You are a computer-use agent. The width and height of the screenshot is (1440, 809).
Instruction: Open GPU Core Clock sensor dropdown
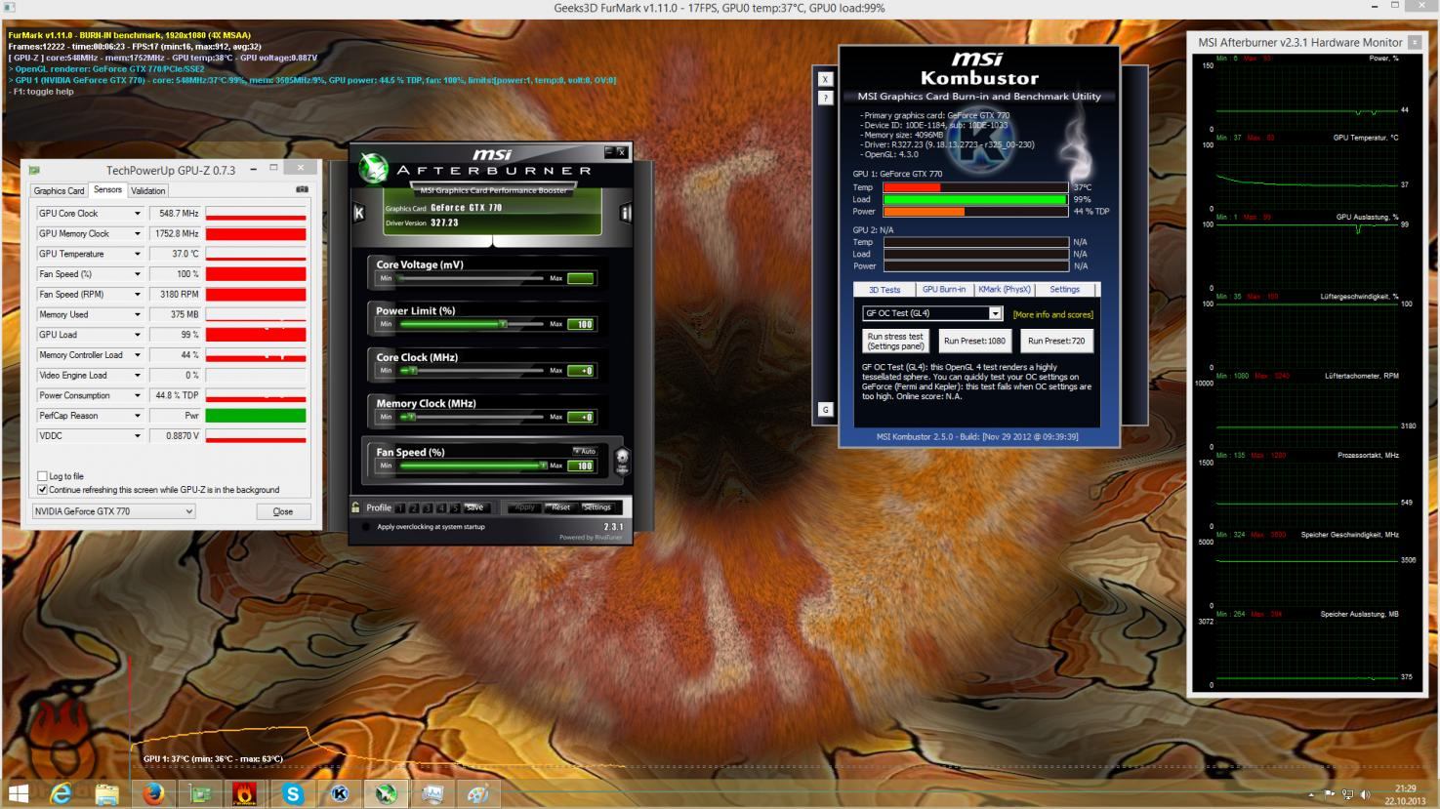tap(137, 214)
